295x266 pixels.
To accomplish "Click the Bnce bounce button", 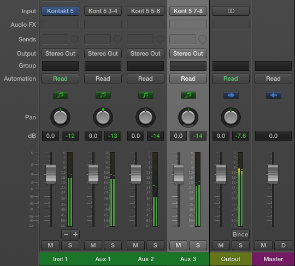I will [x=240, y=234].
